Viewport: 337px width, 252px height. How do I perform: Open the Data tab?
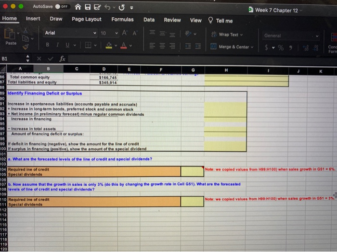149,20
